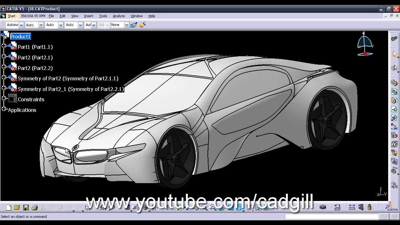Open the File menu
400x225 pixels.
(x=51, y=16)
